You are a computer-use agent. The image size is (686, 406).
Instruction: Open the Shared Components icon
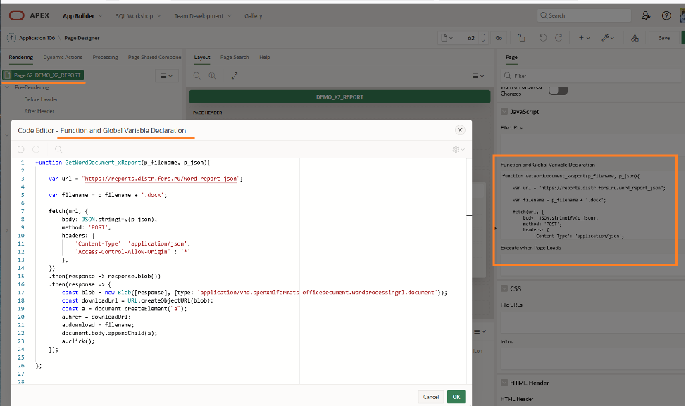pyautogui.click(x=635, y=38)
